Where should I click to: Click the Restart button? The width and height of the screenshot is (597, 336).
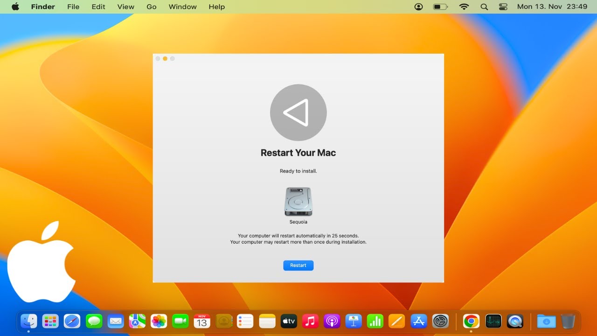298,266
